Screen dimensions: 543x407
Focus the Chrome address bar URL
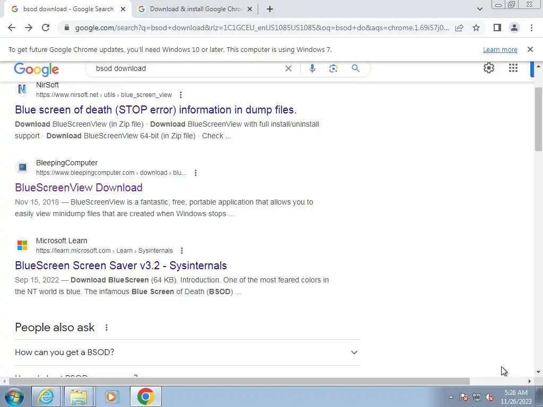262,28
